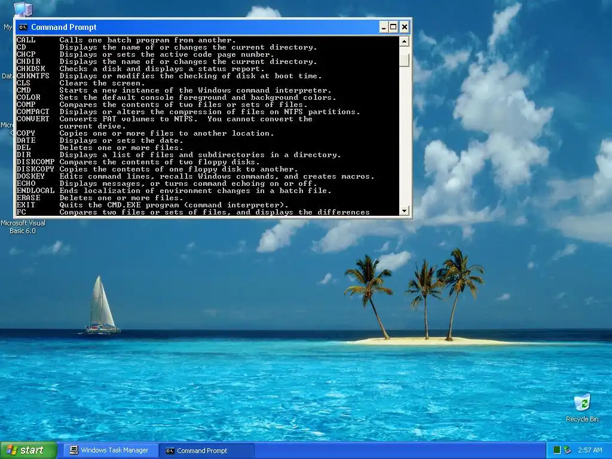
Task: Open the Start menu
Action: [28, 450]
